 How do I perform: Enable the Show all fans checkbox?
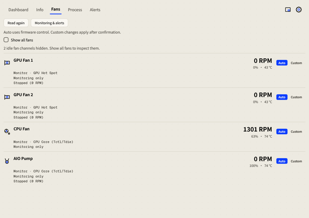click(x=6, y=40)
